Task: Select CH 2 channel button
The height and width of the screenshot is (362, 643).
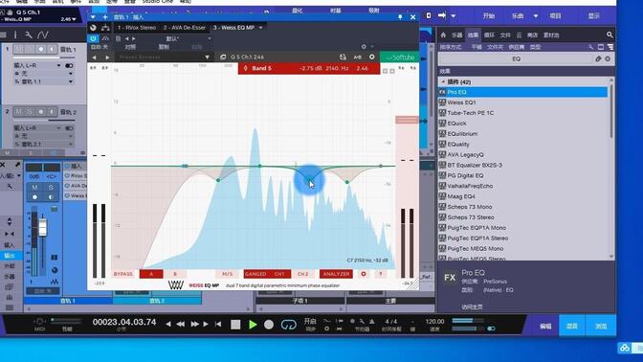Action: tap(302, 274)
